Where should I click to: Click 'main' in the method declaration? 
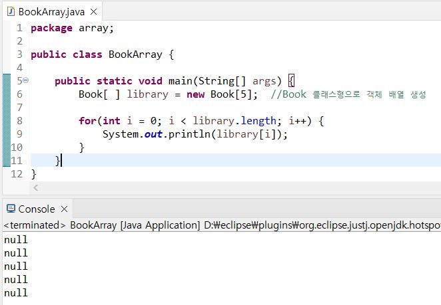point(180,81)
